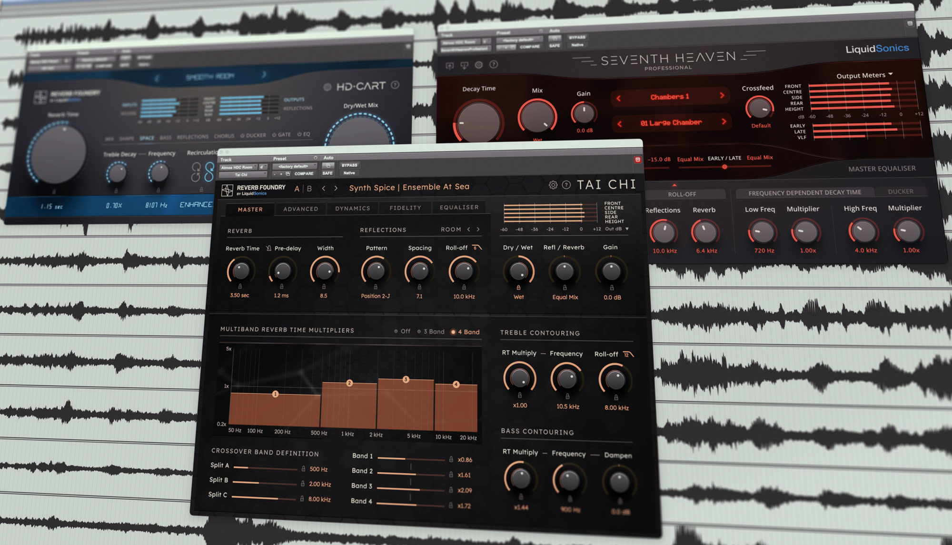Open factory default preset dropdown in Tai Chi
The height and width of the screenshot is (545, 952).
click(x=294, y=166)
